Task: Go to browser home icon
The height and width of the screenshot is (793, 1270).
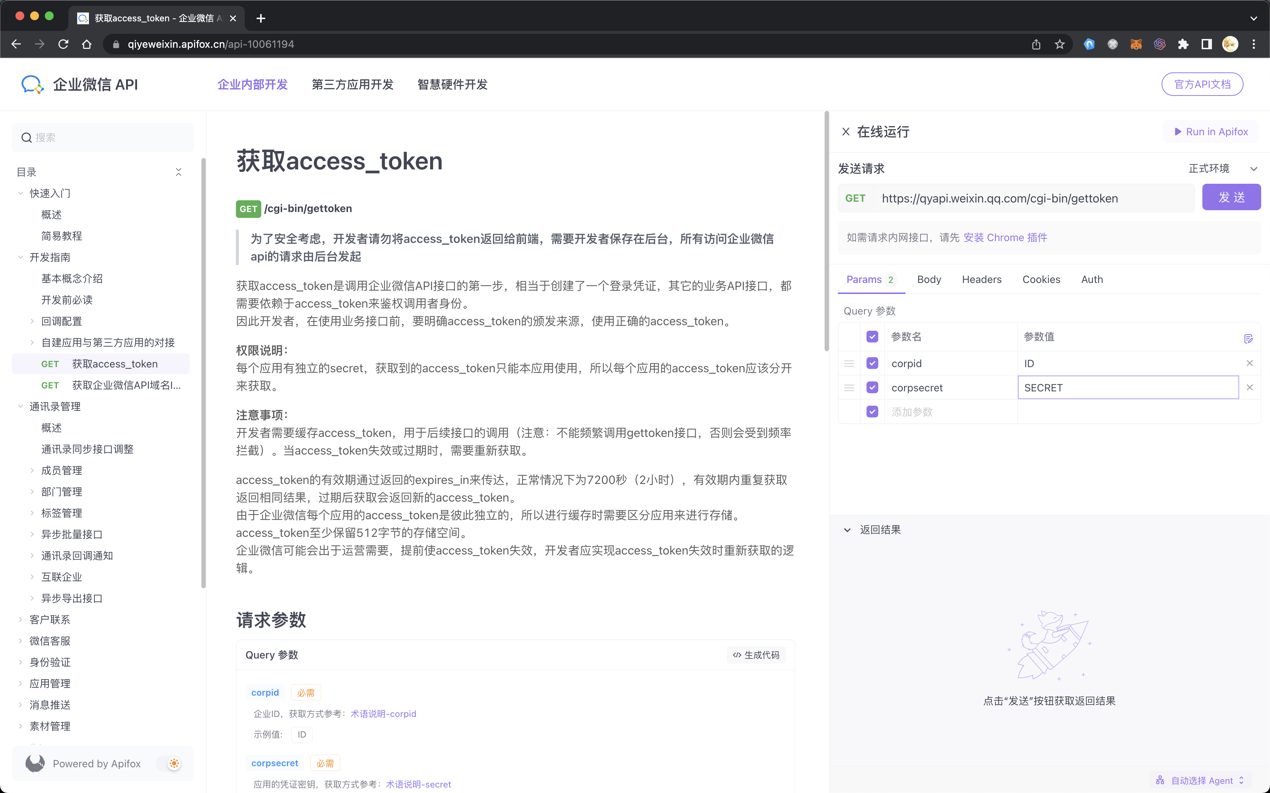Action: coord(87,44)
